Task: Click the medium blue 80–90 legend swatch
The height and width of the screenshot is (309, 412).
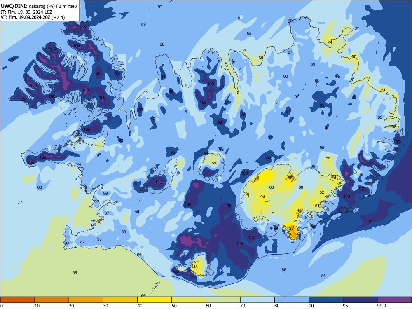Action: pos(292,300)
